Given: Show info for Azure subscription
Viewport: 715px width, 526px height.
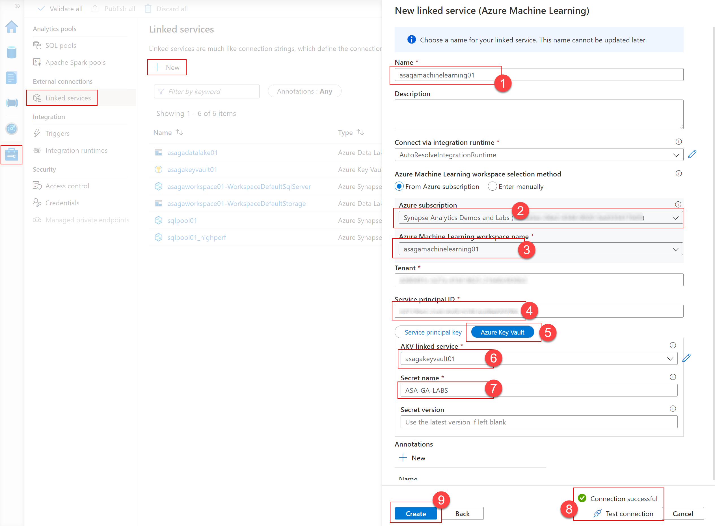Looking at the screenshot, I should click(x=678, y=204).
